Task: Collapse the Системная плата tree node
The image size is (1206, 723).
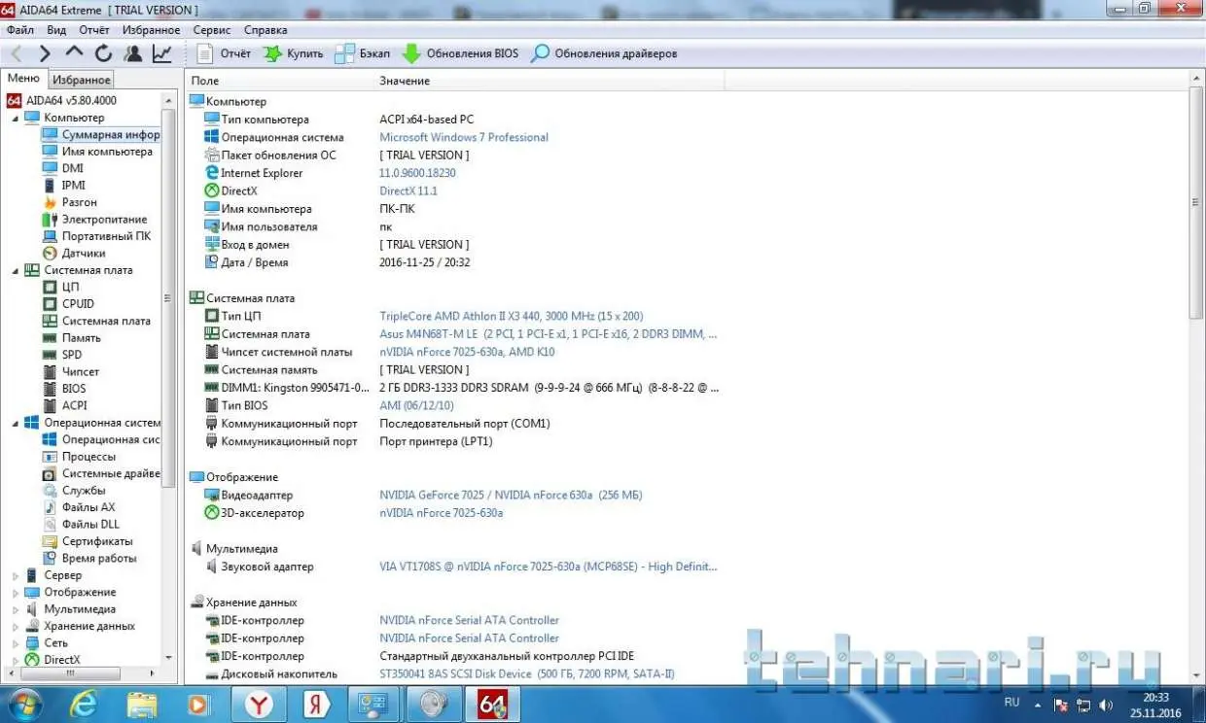Action: click(15, 270)
